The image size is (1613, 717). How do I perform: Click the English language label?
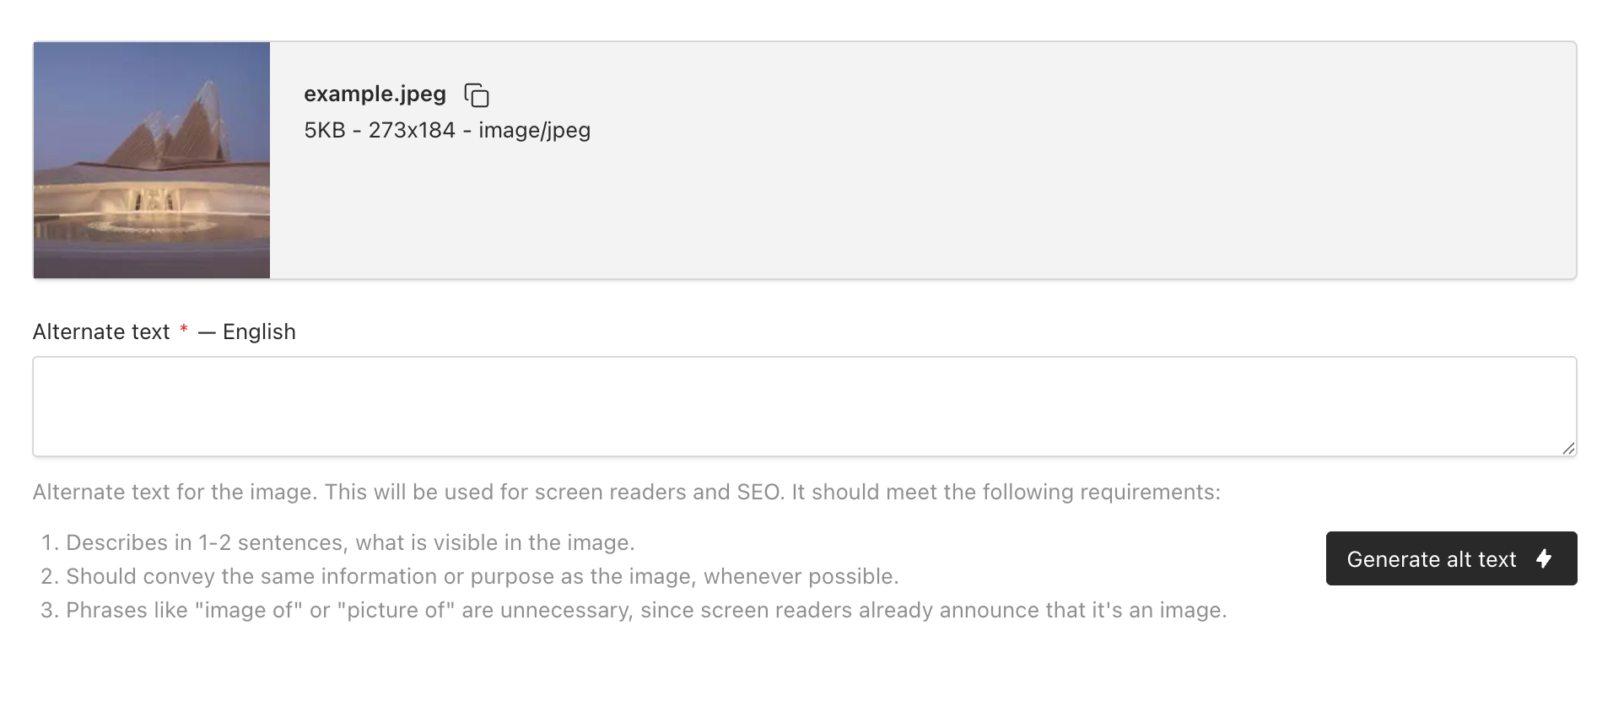(259, 332)
